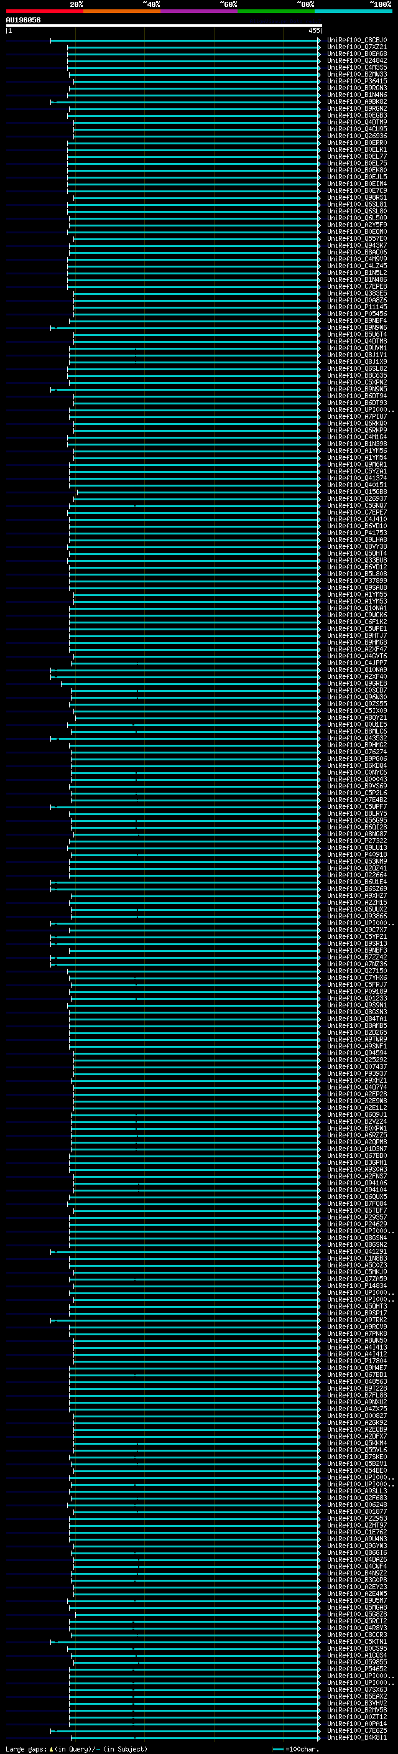Click the UniRef100_B7ZZ42 row label

357,958
